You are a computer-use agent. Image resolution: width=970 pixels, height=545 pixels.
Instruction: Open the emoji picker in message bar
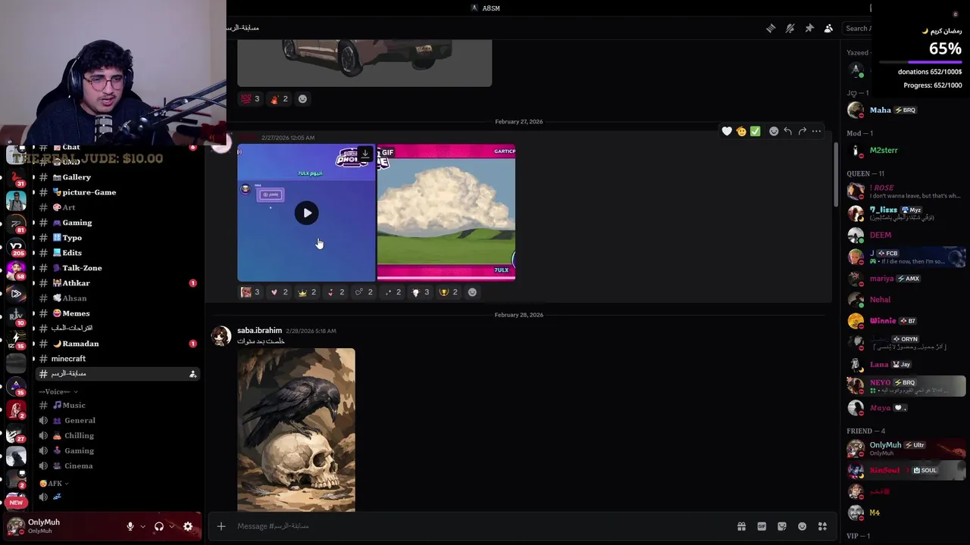click(x=802, y=526)
